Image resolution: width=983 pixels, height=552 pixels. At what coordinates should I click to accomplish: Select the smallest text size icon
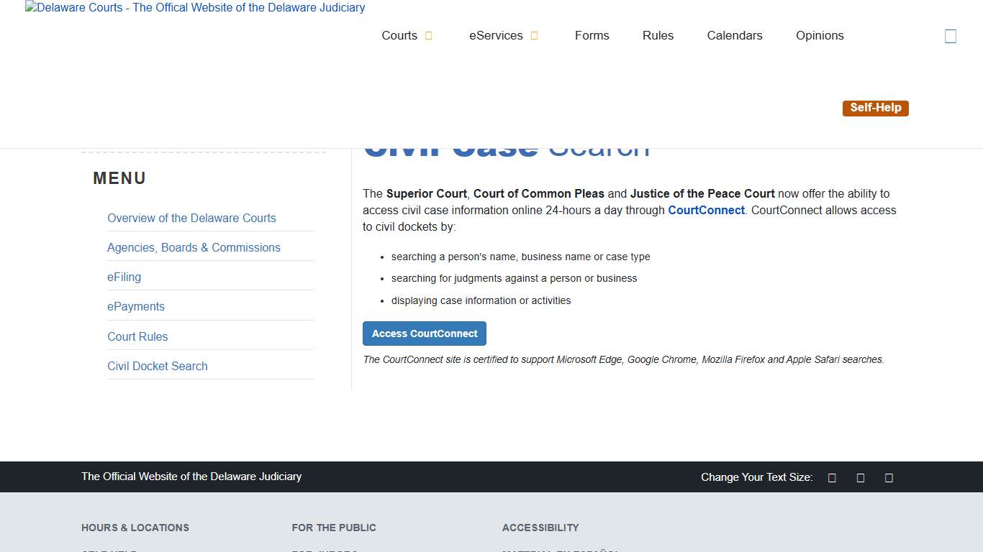coord(832,477)
